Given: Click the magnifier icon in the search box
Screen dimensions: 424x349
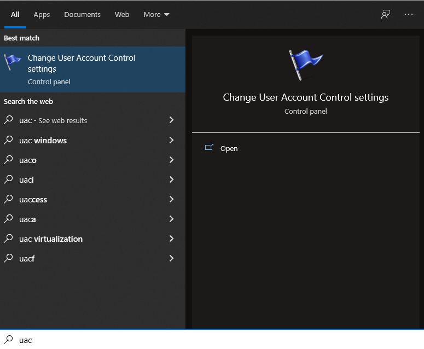Looking at the screenshot, I should click(x=9, y=340).
